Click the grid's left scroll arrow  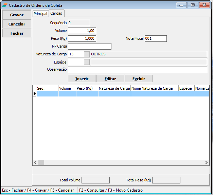35,163
